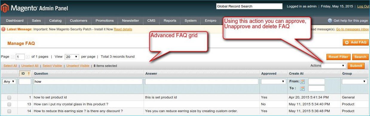
Task: Click 'How to reduce this earring size' question
Action: tap(78, 111)
